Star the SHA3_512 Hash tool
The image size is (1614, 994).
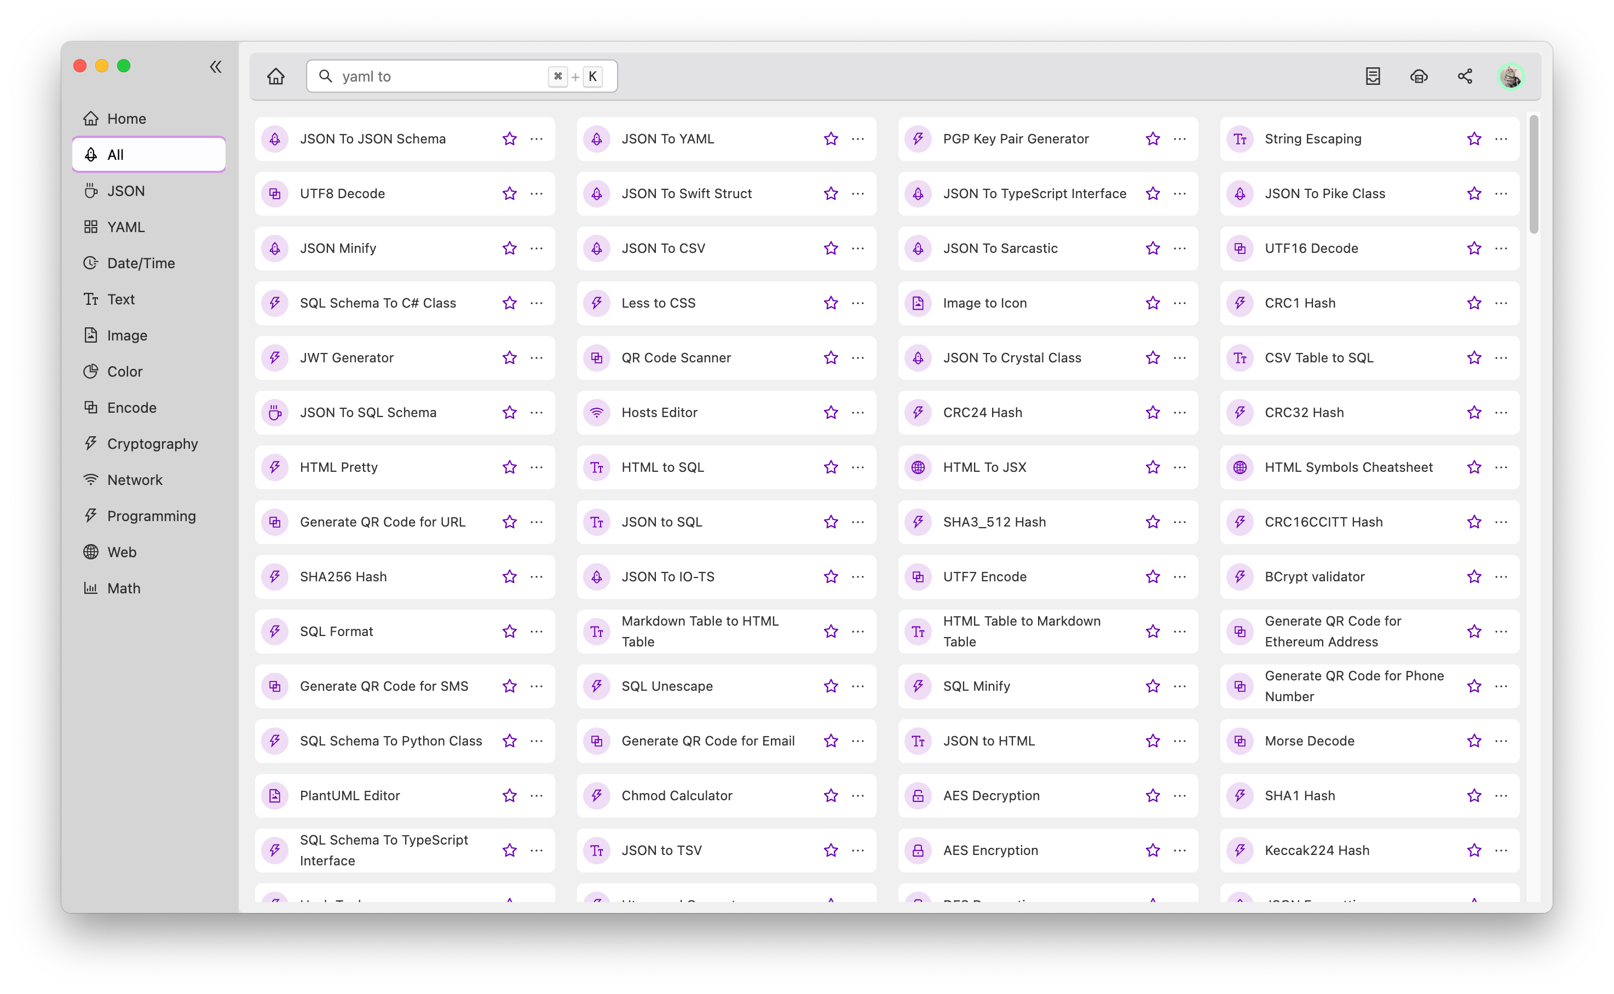[x=1152, y=522]
